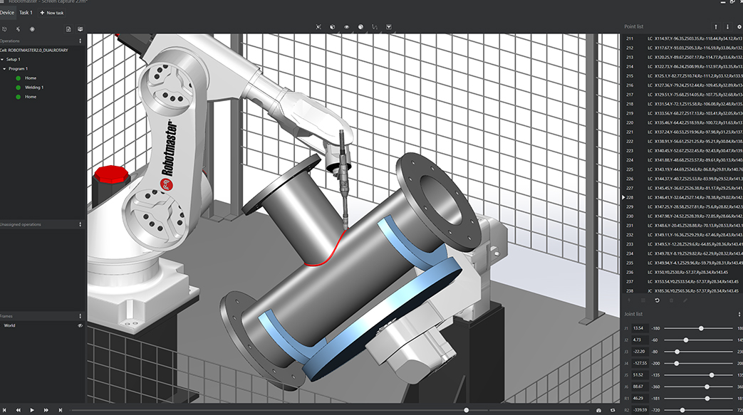Toggle the green status dot of the last Home
The width and height of the screenshot is (743, 415).
[18, 97]
